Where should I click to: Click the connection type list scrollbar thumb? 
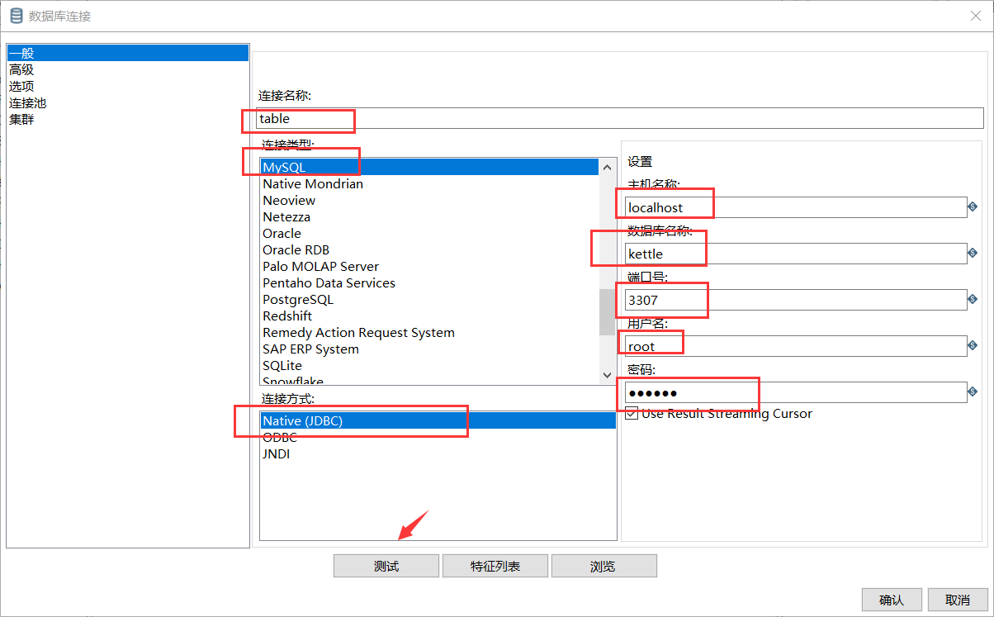608,311
